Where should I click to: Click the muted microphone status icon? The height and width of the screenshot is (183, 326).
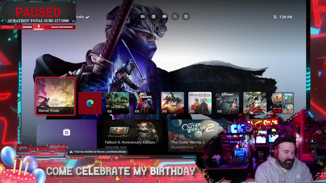tap(275, 17)
